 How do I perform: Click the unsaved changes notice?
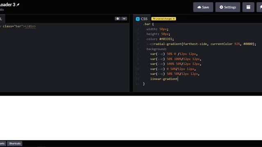[x=164, y=19]
